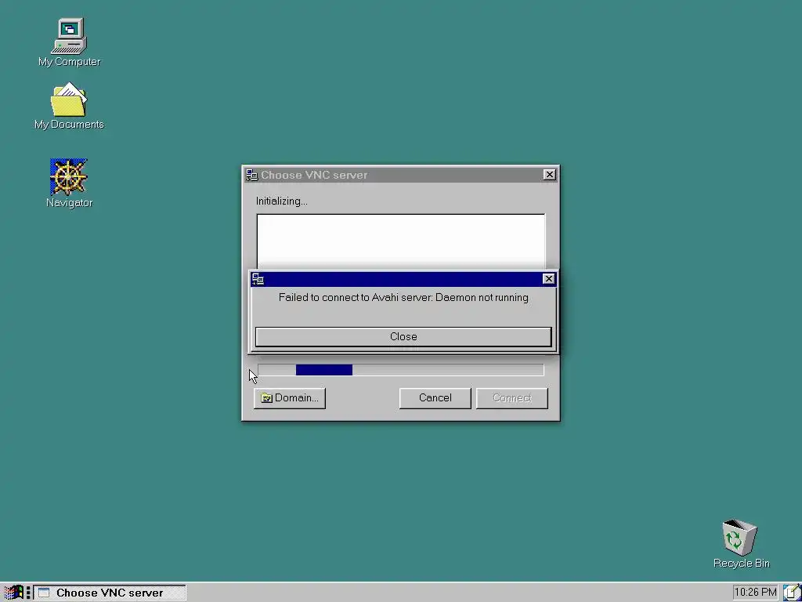Click the greyed Connect button
The height and width of the screenshot is (602, 802).
click(511, 397)
